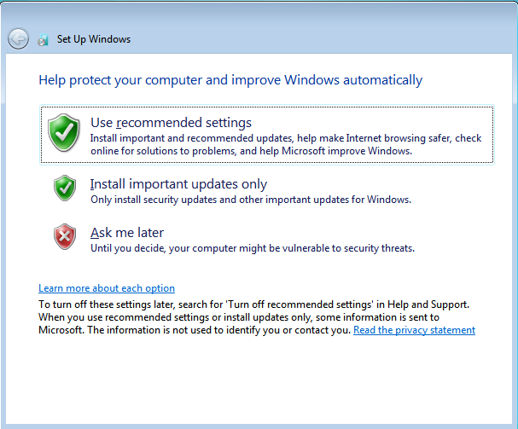Click the 'Until you decide' warning text
The height and width of the screenshot is (429, 518).
click(253, 248)
